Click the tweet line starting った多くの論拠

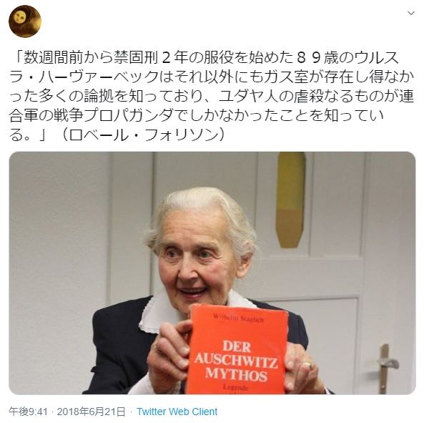click(x=211, y=97)
